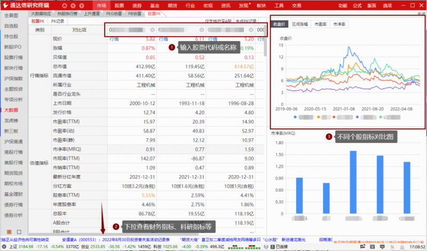
Task: Switch to the 上升通道 tab
Action: 91,14
